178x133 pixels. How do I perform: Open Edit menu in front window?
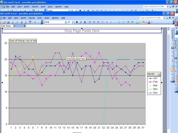(x=10, y=18)
